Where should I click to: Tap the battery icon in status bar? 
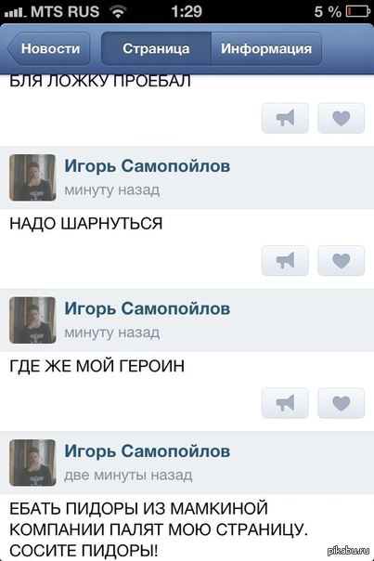tap(357, 11)
